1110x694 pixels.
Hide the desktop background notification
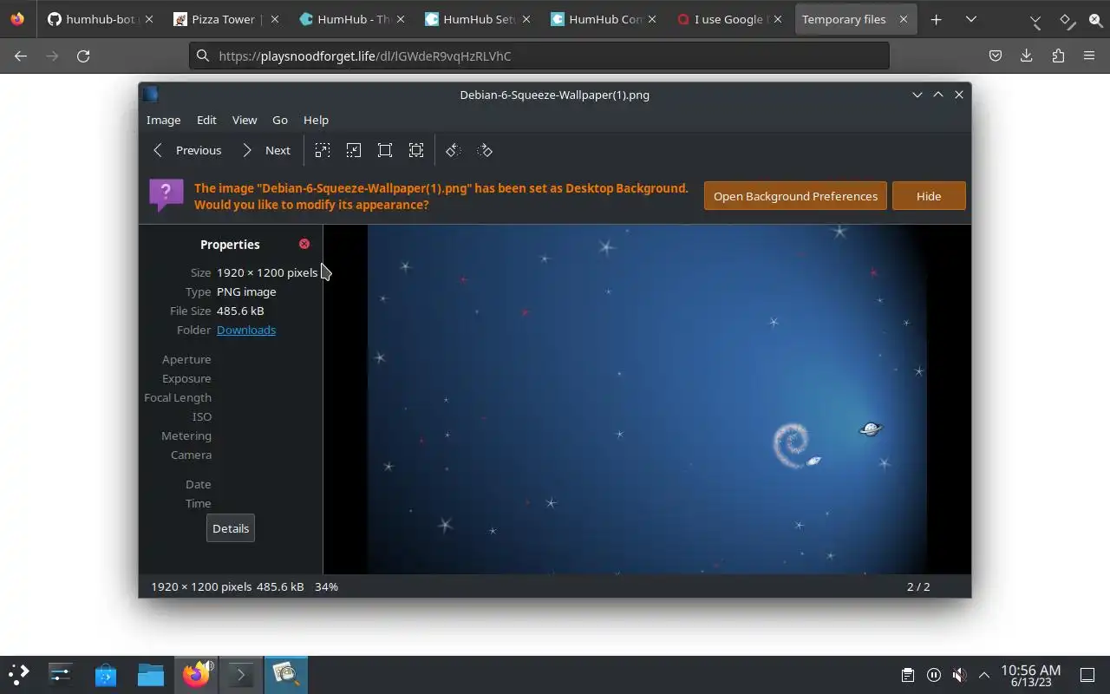pyautogui.click(x=929, y=196)
